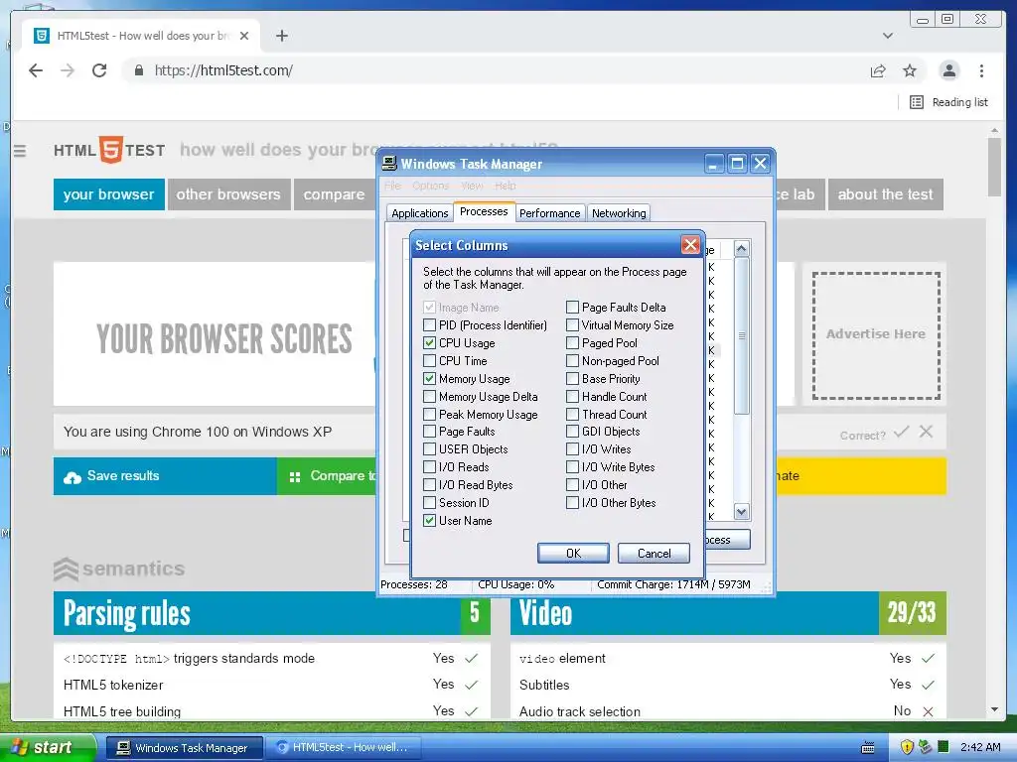Cancel the Select Columns dialog
Viewport: 1017px width, 762px height.
[x=654, y=554]
